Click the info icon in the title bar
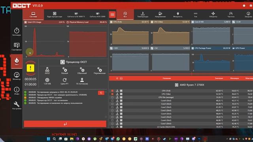253x142 pixels. [244, 6]
